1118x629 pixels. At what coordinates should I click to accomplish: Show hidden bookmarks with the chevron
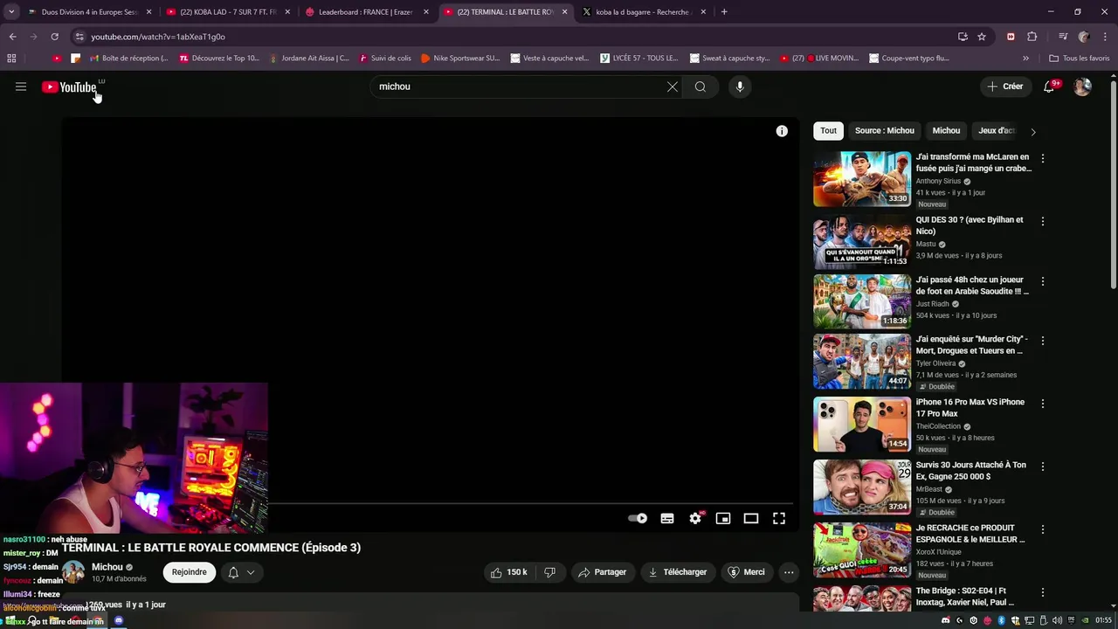point(1025,59)
